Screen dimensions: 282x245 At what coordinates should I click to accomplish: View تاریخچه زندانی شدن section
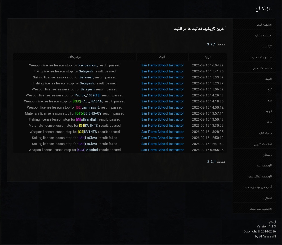[255, 176]
